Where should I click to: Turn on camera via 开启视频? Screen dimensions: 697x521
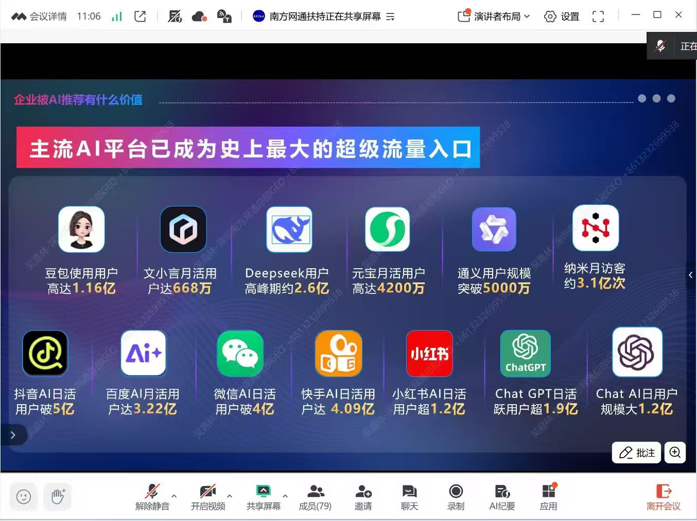click(208, 497)
